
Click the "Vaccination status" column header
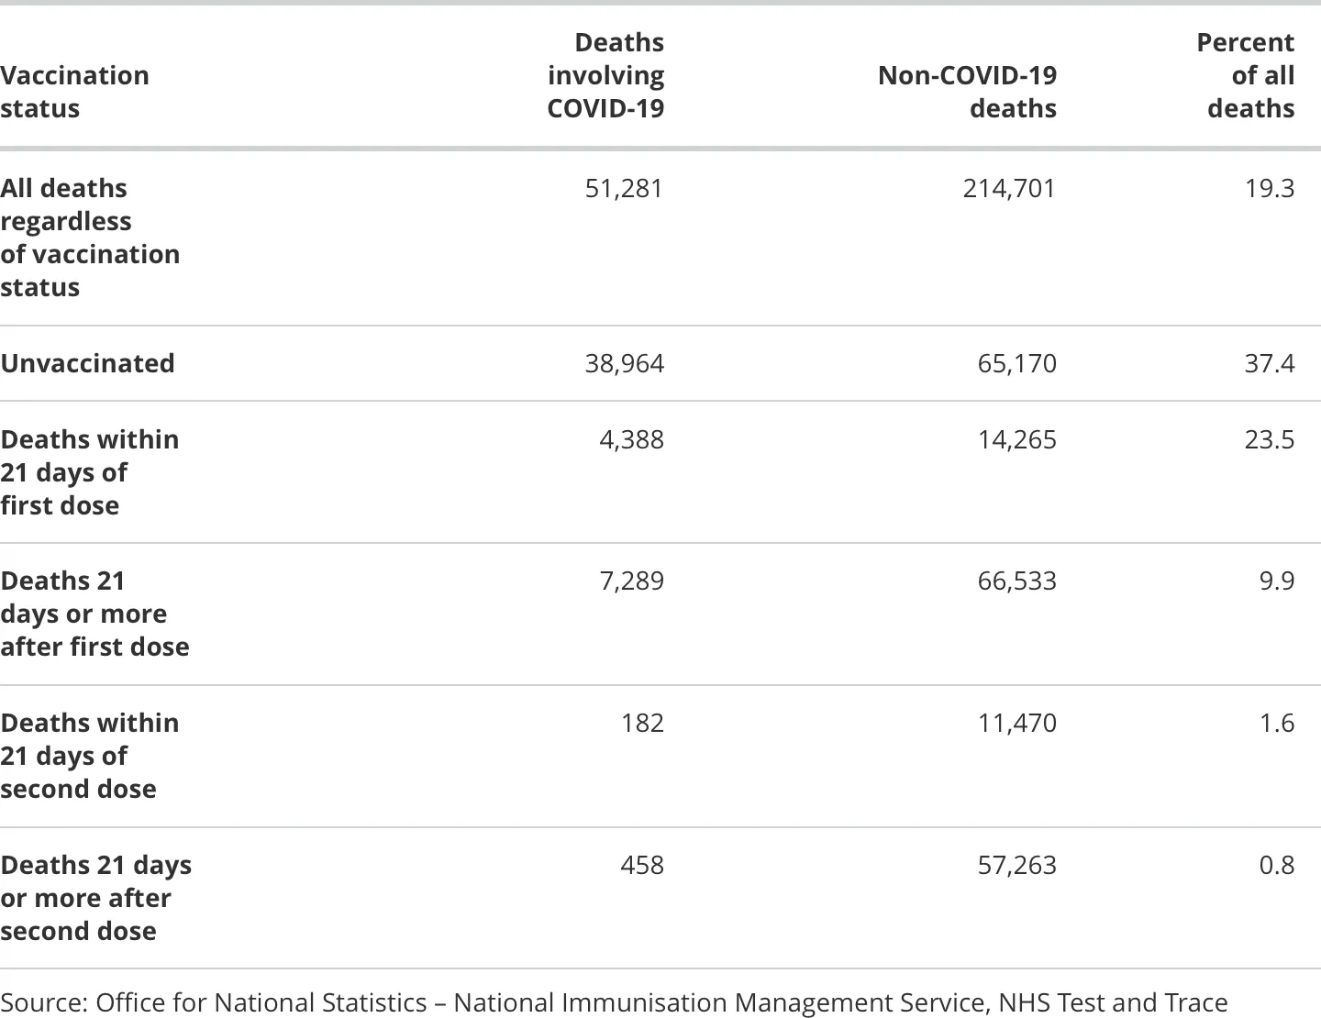click(x=74, y=92)
